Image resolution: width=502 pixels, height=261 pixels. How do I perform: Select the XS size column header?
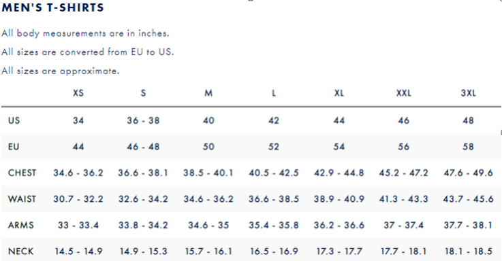[x=78, y=93]
